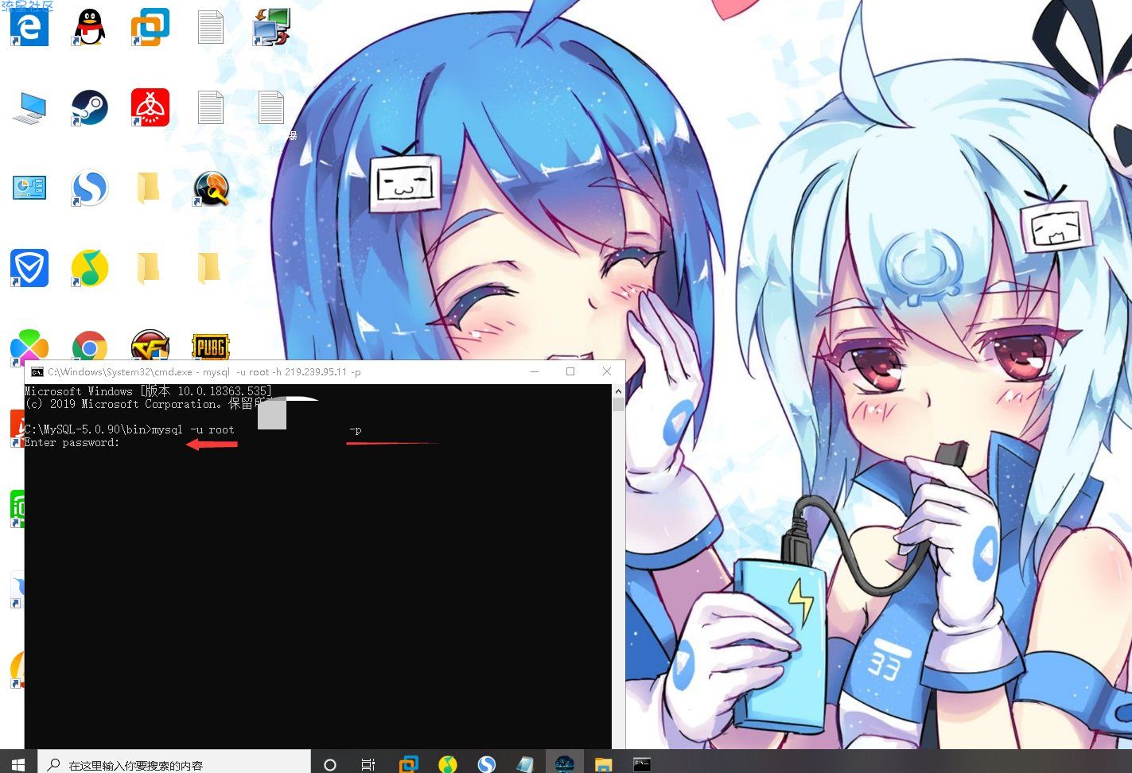Select the text file beside the VMware icon

210,27
